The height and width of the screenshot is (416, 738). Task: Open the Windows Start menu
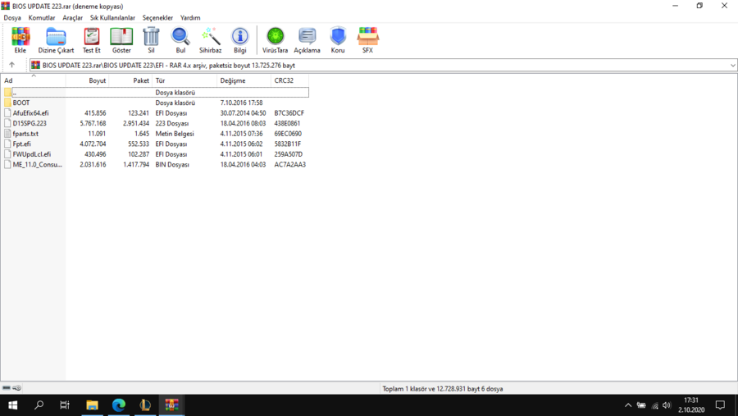click(x=12, y=405)
